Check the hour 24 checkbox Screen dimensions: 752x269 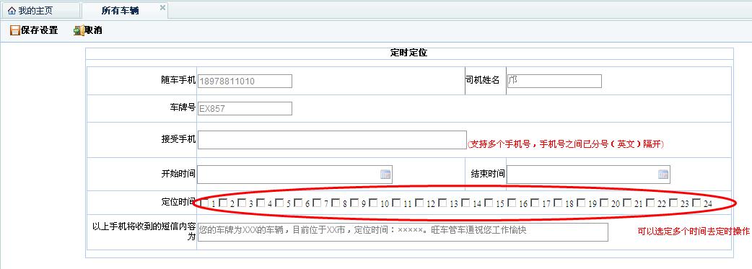click(x=696, y=203)
